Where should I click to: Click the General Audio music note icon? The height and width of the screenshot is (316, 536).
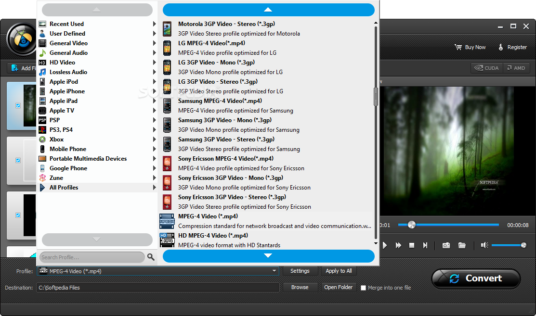42,53
